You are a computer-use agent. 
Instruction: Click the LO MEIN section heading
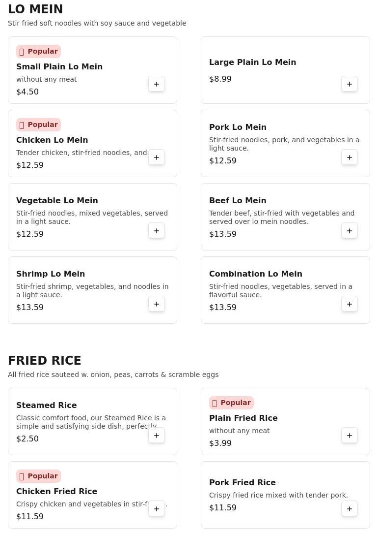35,9
